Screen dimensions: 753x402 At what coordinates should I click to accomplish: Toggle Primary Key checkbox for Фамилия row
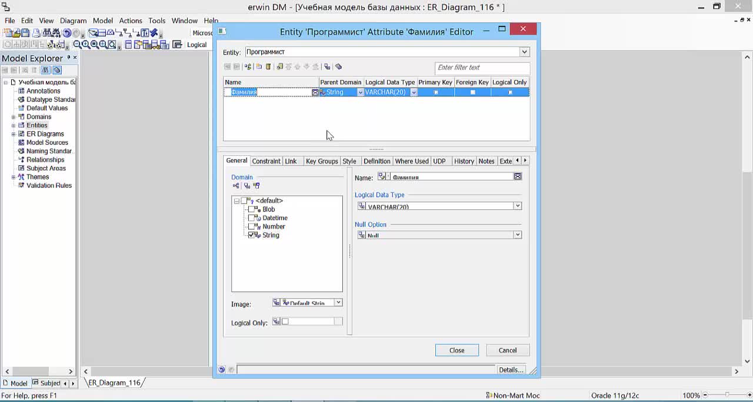click(436, 92)
